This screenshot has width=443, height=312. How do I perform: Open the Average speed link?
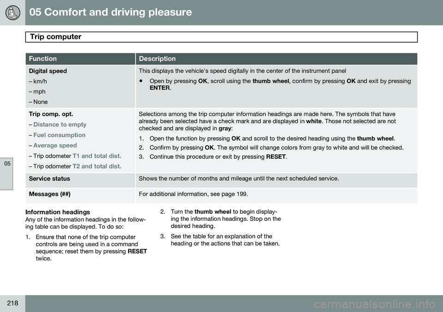coord(55,146)
